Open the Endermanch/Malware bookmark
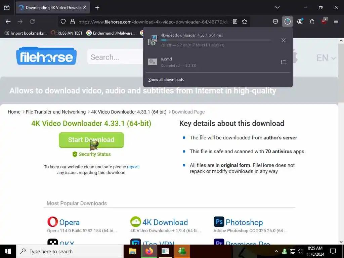344x258 pixels. pos(111,33)
